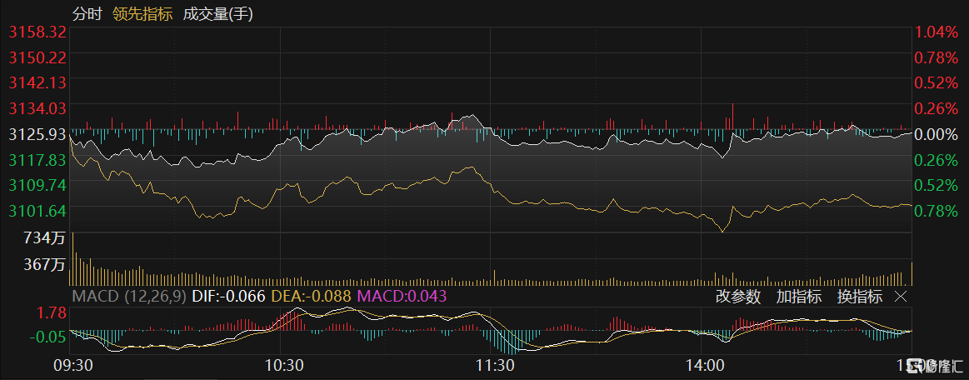The width and height of the screenshot is (969, 380).
Task: Click the 1.04% top percent label
Action: pyautogui.click(x=937, y=32)
